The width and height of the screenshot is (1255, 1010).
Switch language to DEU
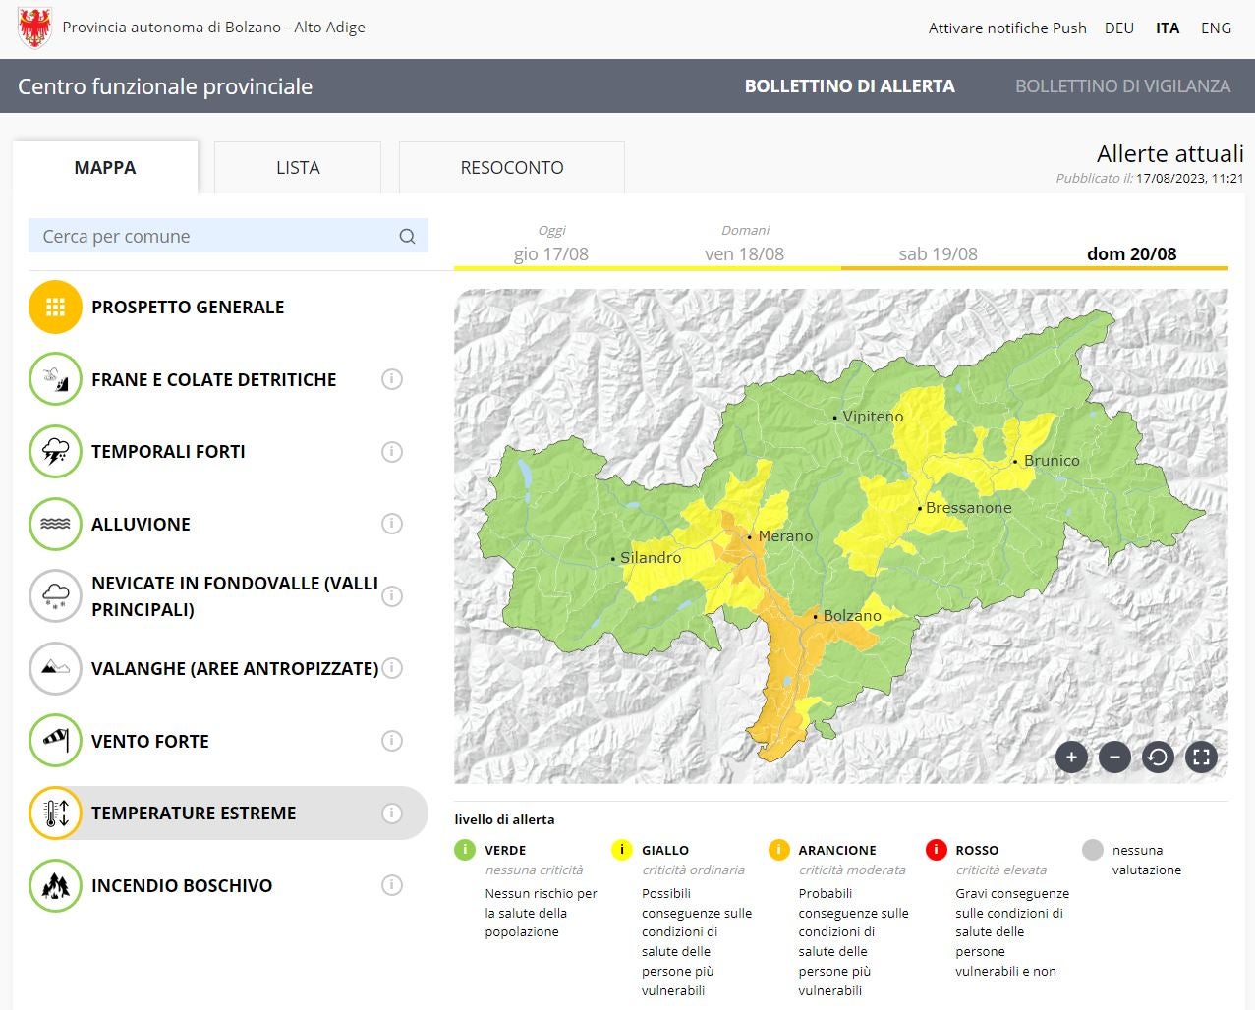[1118, 28]
